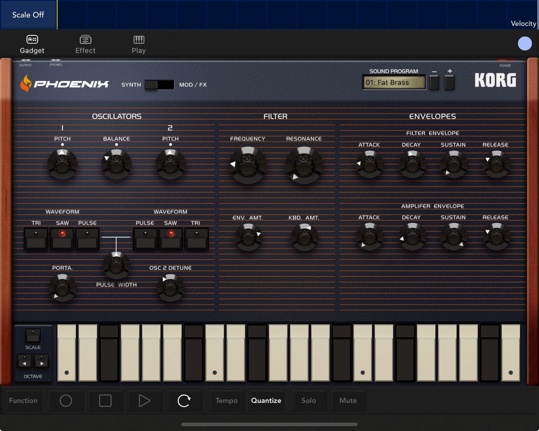This screenshot has height=431, width=539.
Task: Click the Amplifier Envelope Decay knob
Action: tap(412, 237)
